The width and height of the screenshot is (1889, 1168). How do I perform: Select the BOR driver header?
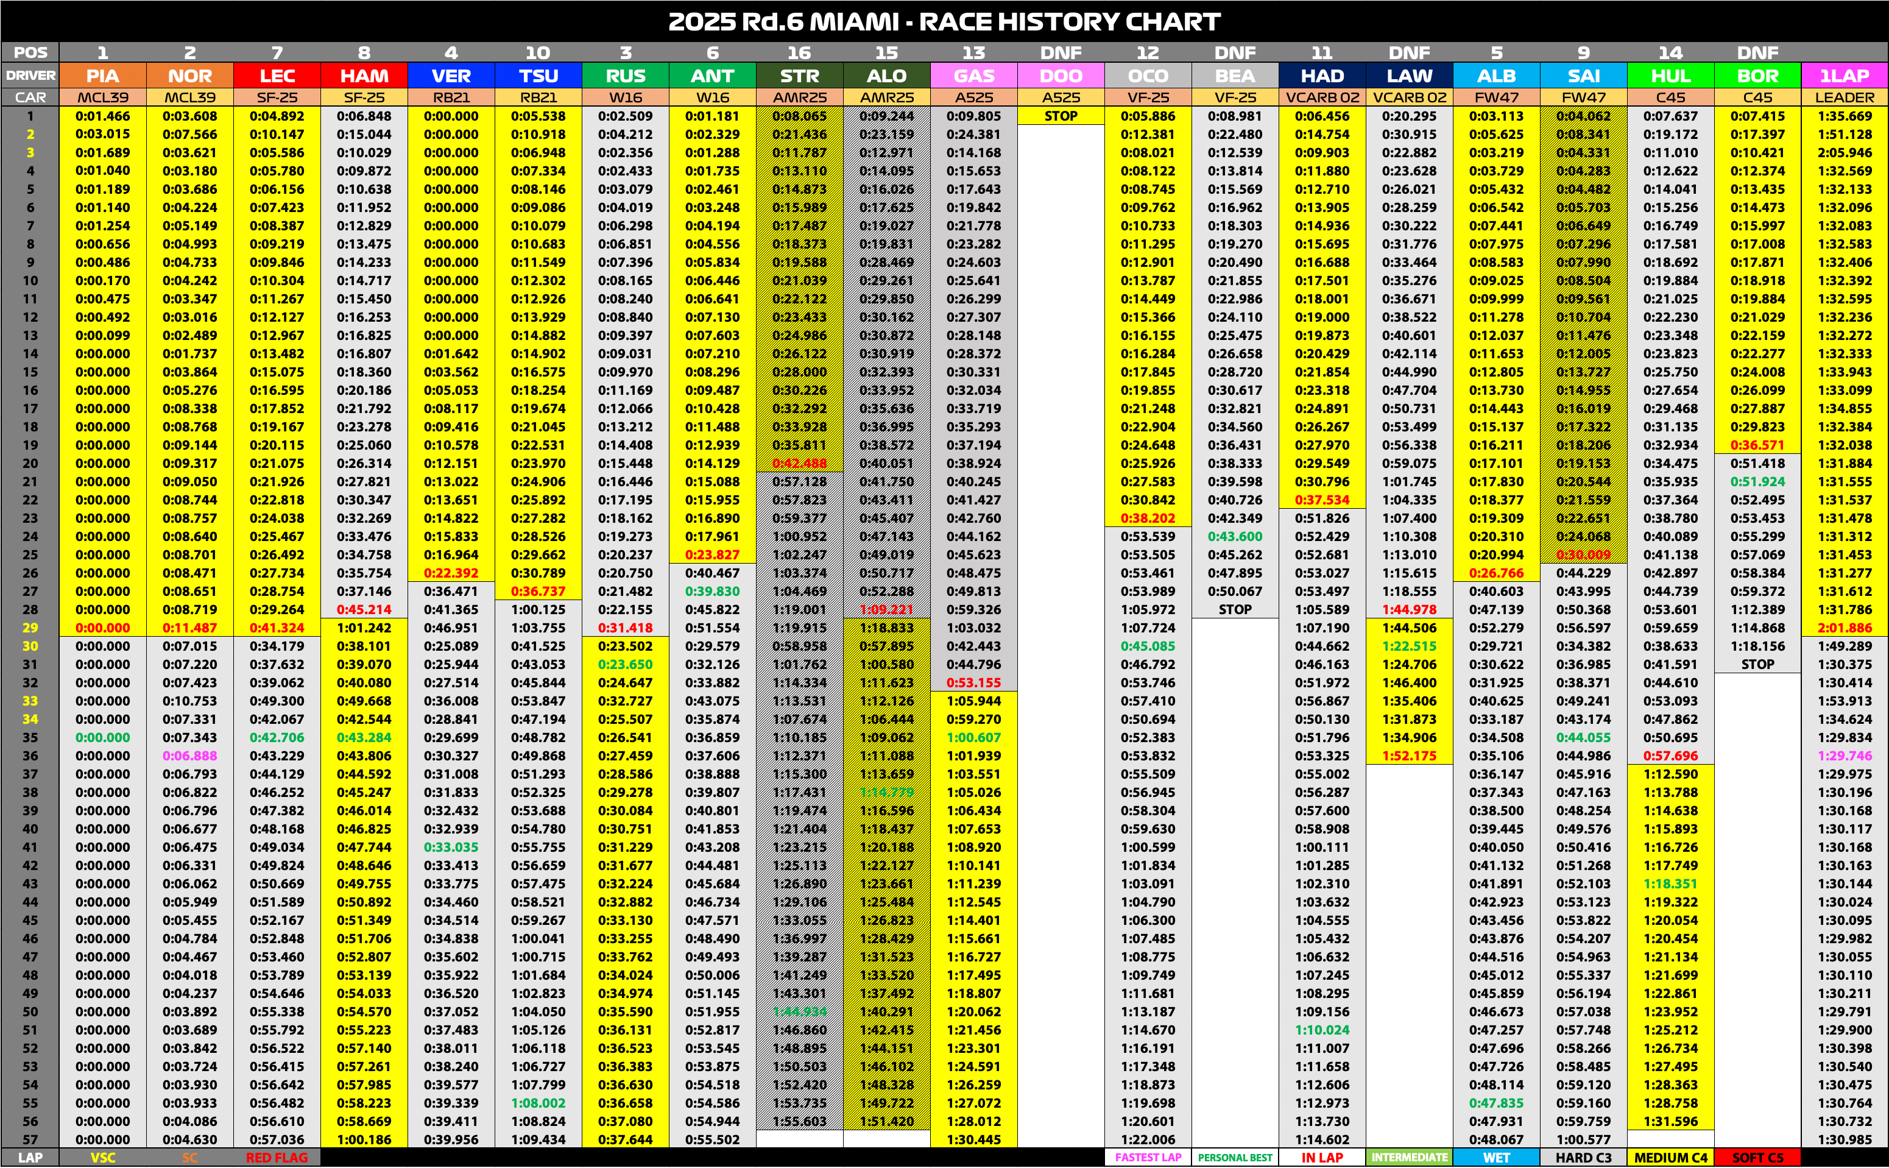[1757, 76]
